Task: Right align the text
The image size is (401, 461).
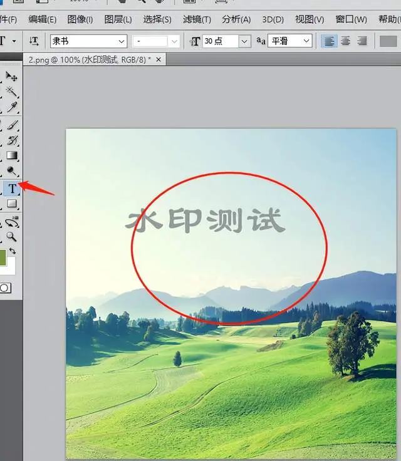Action: (362, 41)
